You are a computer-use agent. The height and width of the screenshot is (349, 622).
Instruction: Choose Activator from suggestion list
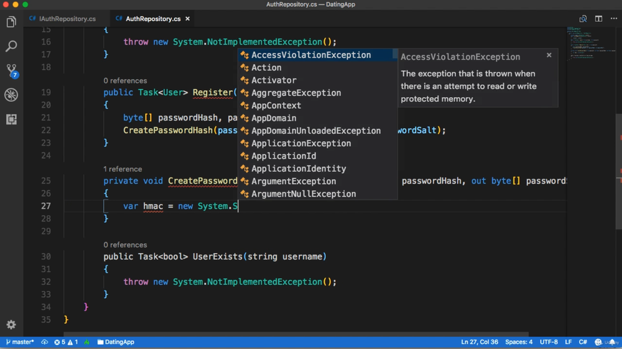[x=317, y=80]
